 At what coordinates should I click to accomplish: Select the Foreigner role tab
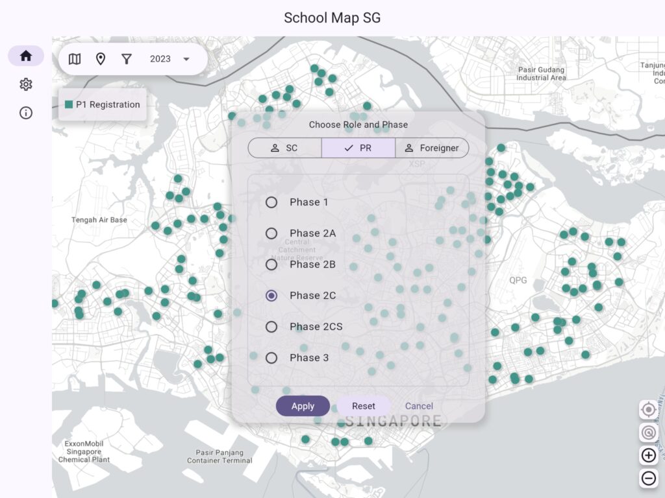pyautogui.click(x=432, y=148)
